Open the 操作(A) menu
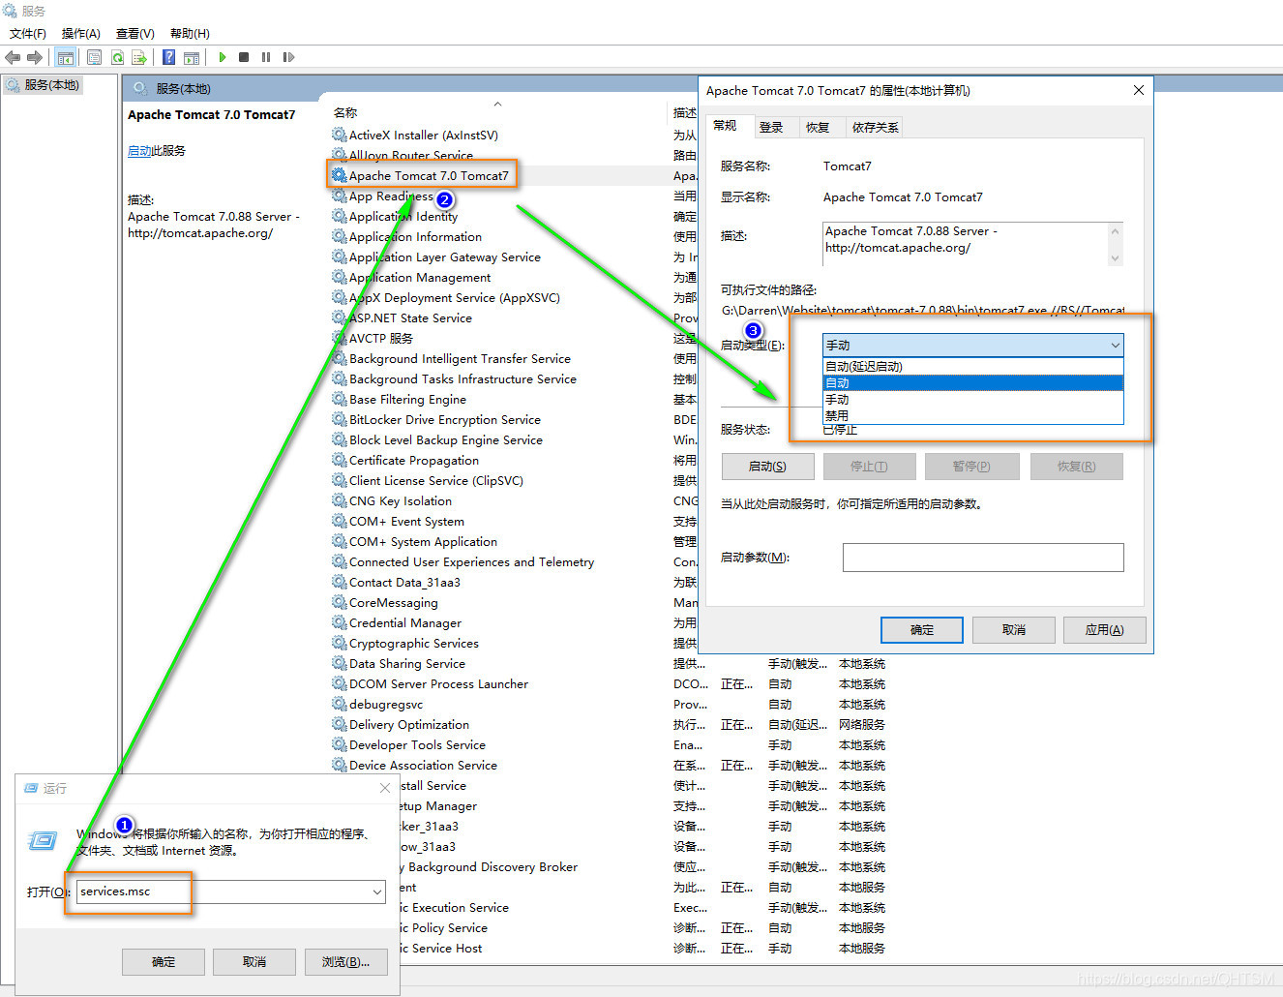Viewport: 1283px width, 997px height. click(x=81, y=34)
